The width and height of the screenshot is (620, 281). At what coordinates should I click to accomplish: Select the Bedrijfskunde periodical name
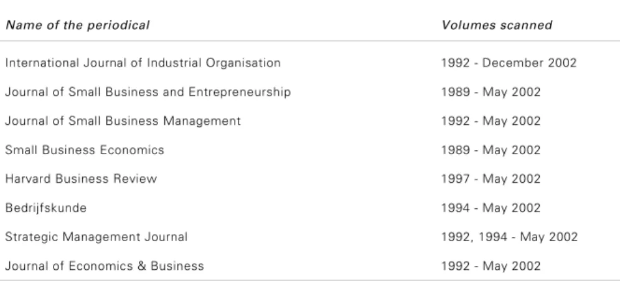pos(46,208)
